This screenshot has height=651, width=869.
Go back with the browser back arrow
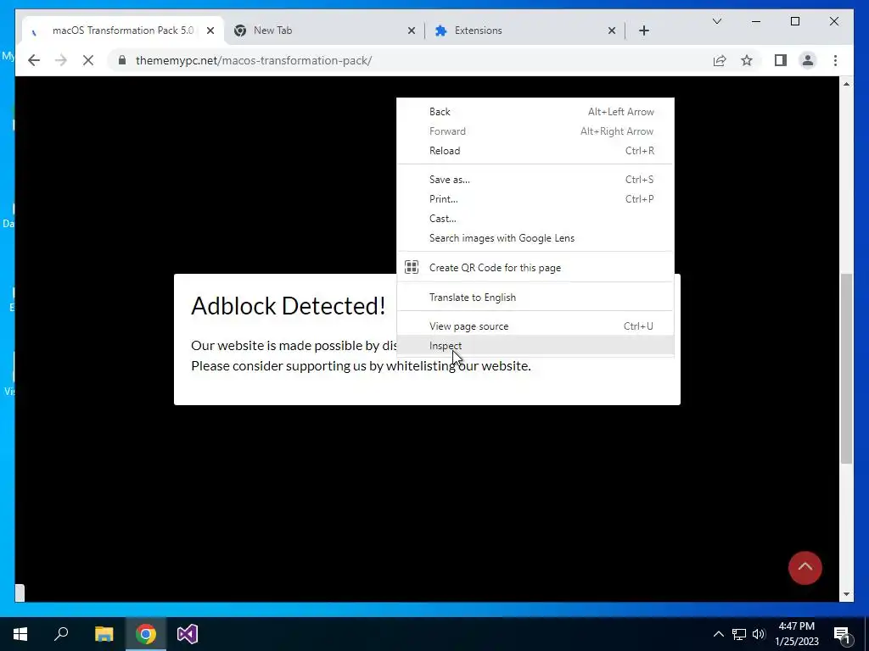click(34, 60)
